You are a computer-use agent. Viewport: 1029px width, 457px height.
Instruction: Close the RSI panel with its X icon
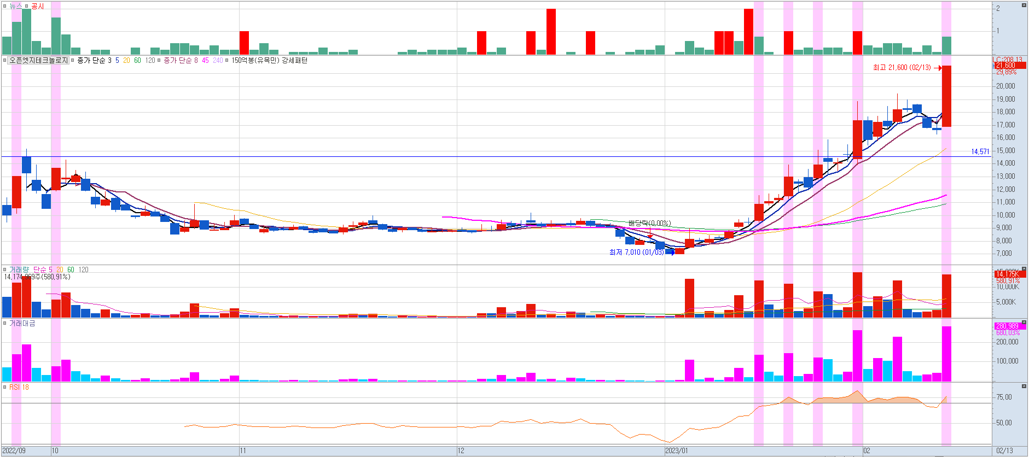[x=1024, y=386]
